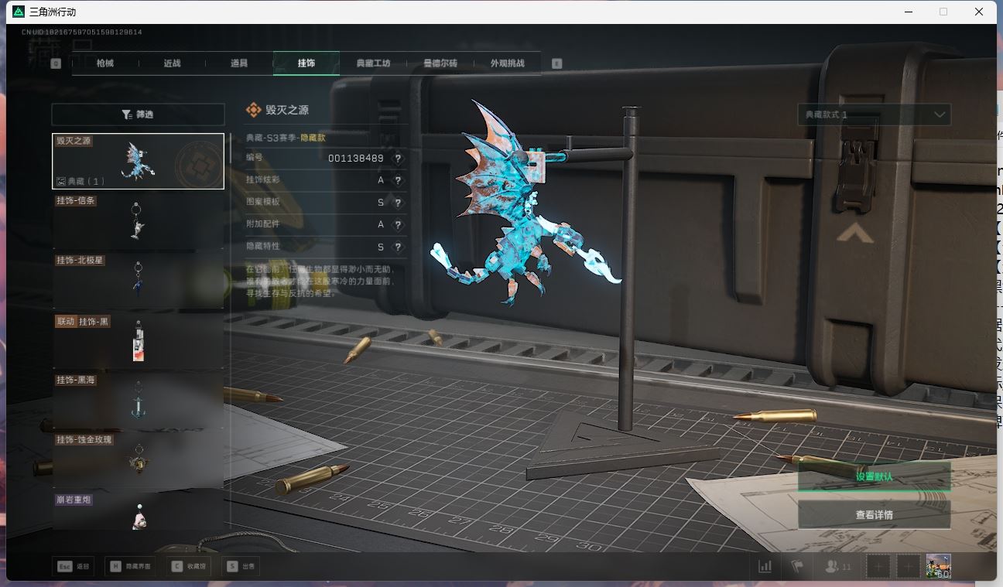Toggle 隐藏界面 to hide the interface

point(130,566)
